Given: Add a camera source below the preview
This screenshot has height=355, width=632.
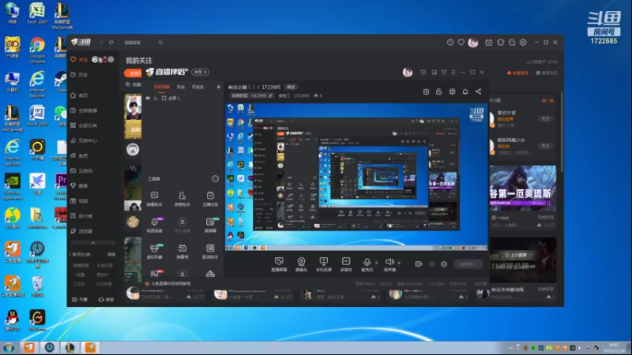Looking at the screenshot, I should pyautogui.click(x=301, y=264).
